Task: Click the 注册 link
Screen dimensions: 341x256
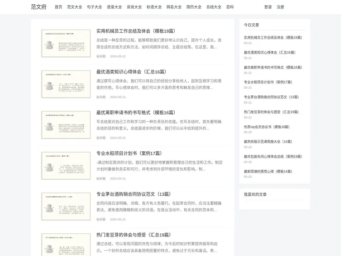Action: pos(280,7)
